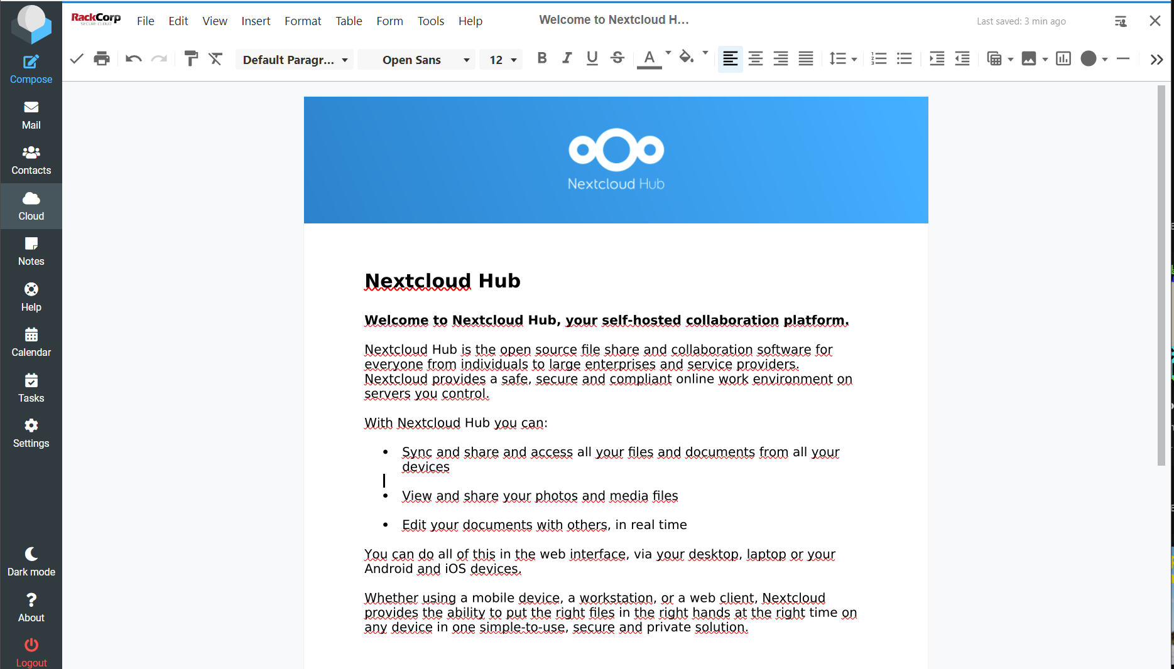Apply the highlight paint bucket color
The image size is (1174, 669).
point(687,58)
